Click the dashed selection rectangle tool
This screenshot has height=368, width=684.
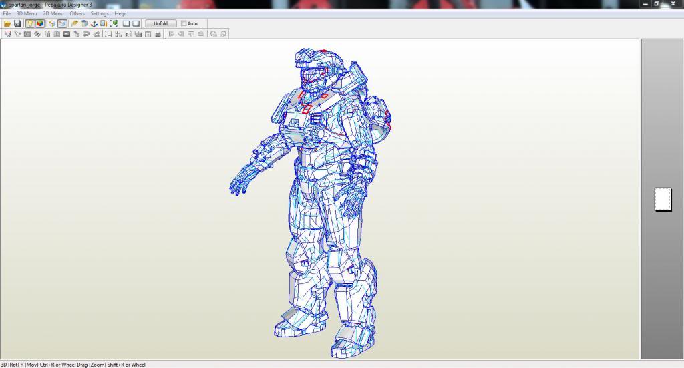108,34
